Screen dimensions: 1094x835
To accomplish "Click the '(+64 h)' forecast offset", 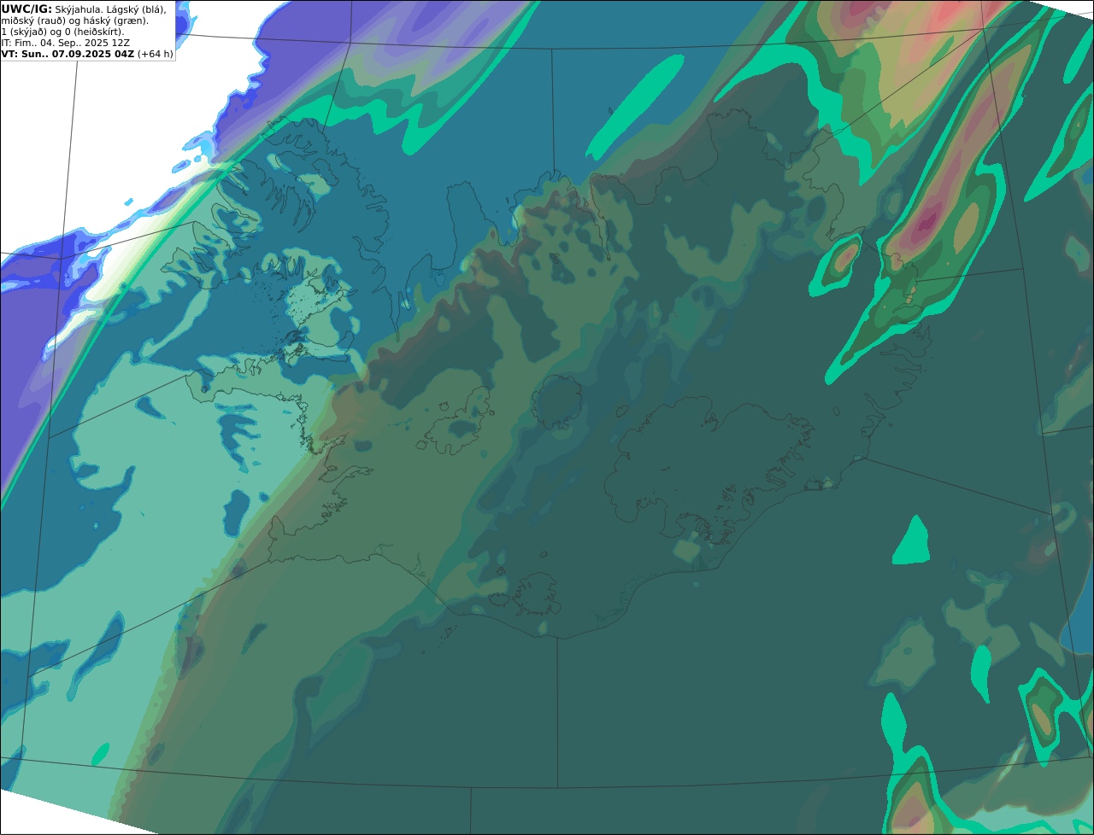I will point(155,54).
